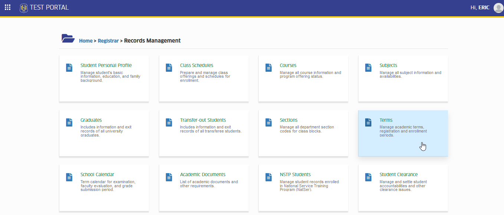Open the School Calendar title

coord(97,175)
